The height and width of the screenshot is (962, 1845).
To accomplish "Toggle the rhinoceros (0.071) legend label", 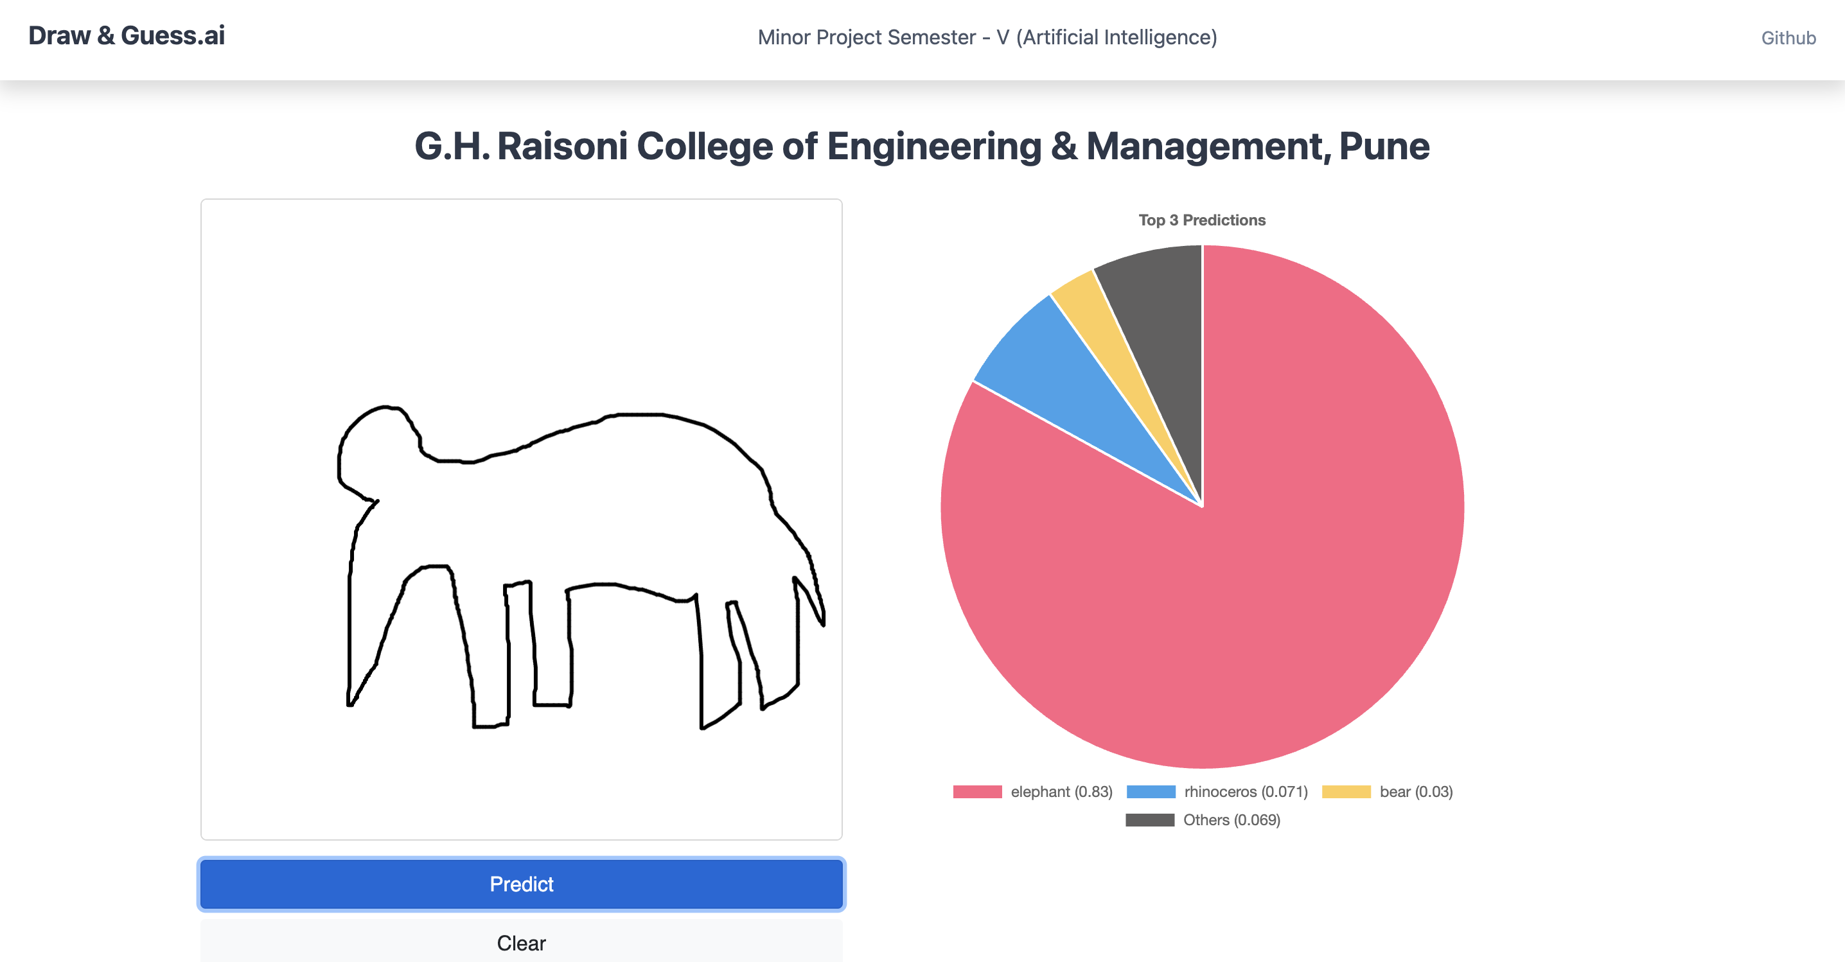I will click(1246, 792).
